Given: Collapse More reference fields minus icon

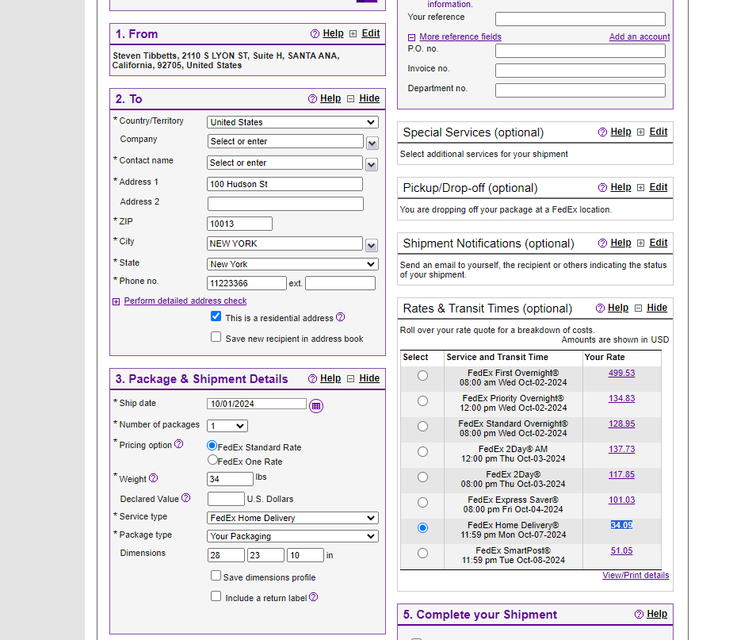Looking at the screenshot, I should coord(411,37).
